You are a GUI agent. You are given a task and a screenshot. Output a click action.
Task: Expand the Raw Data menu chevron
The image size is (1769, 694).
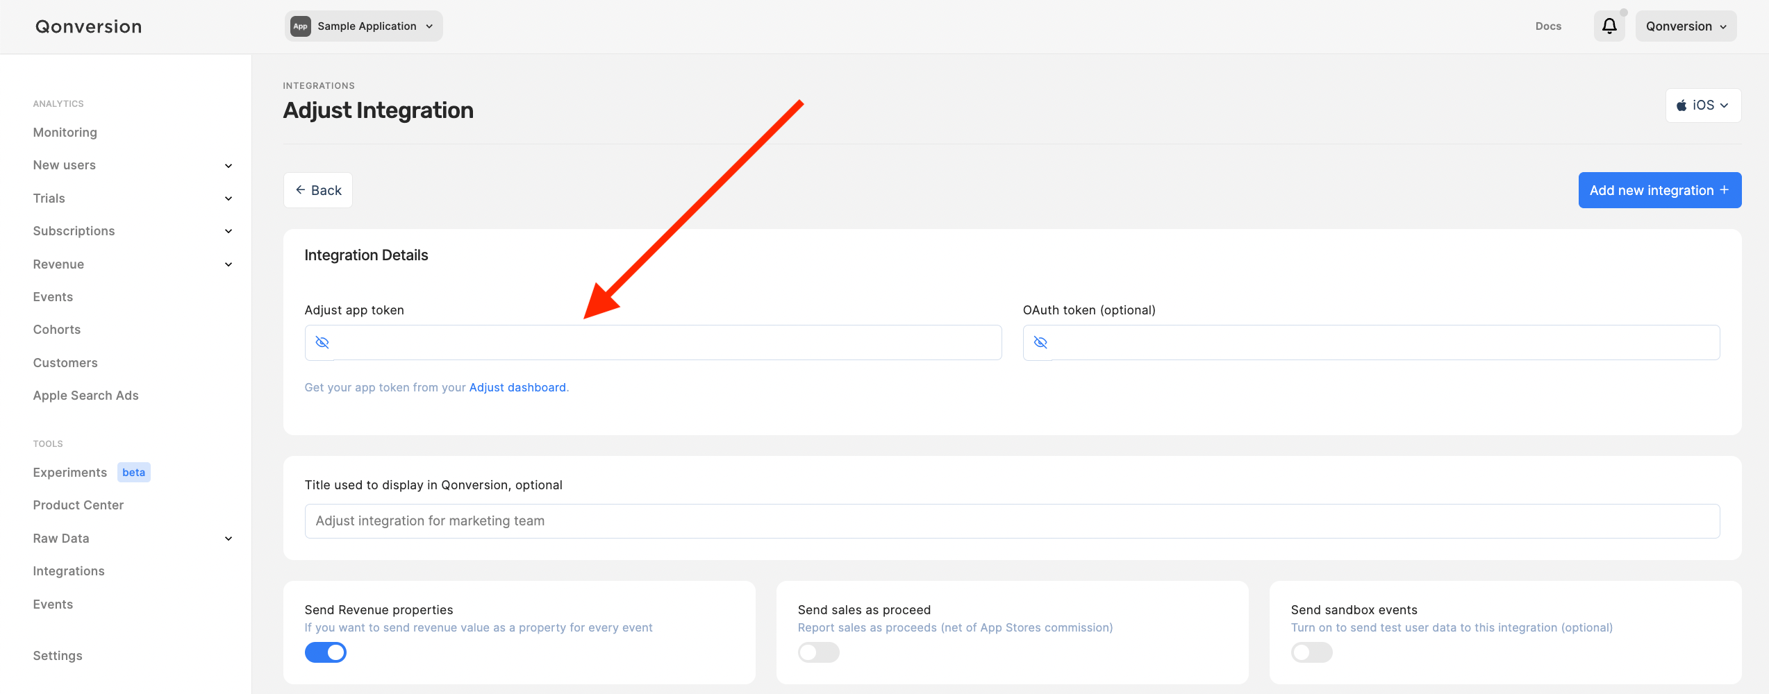click(x=229, y=539)
